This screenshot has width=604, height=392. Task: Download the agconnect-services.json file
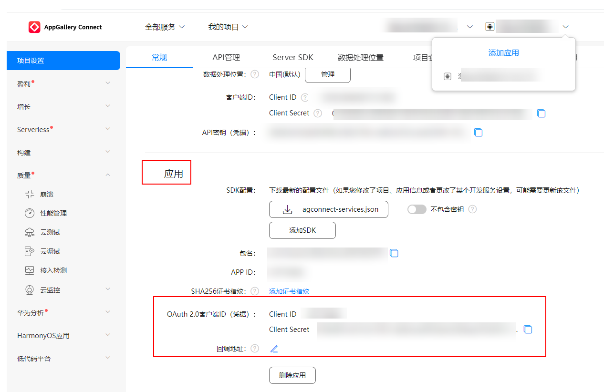point(328,209)
